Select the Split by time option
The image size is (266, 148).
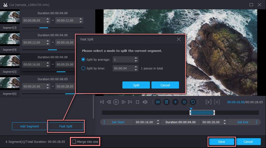(83, 68)
